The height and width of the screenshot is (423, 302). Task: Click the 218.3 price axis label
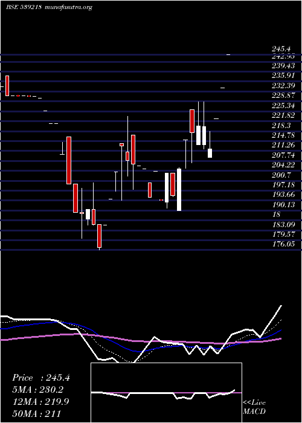pyautogui.click(x=281, y=125)
